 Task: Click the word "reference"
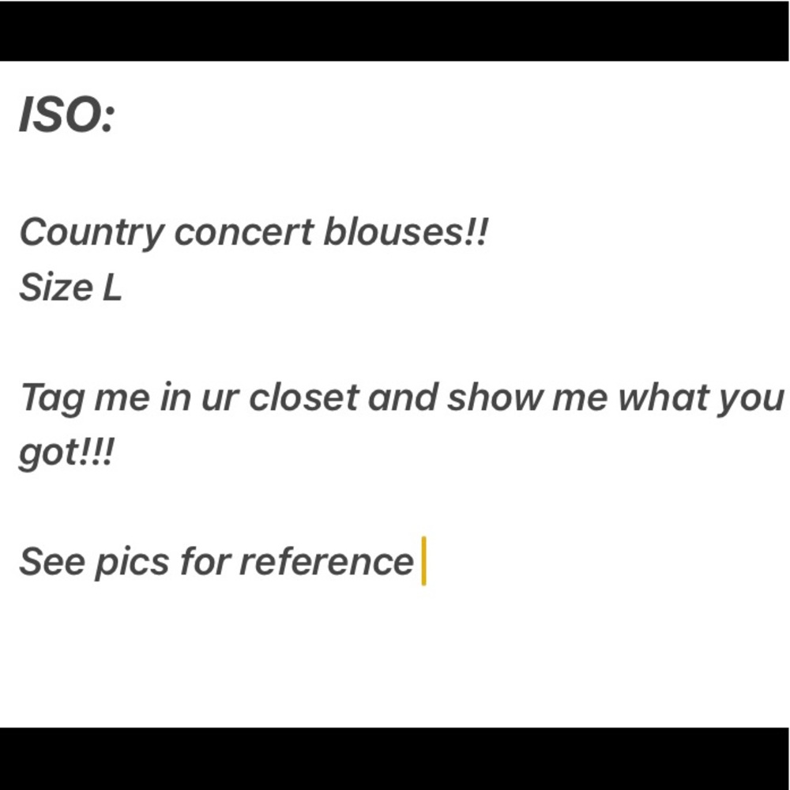coord(326,562)
